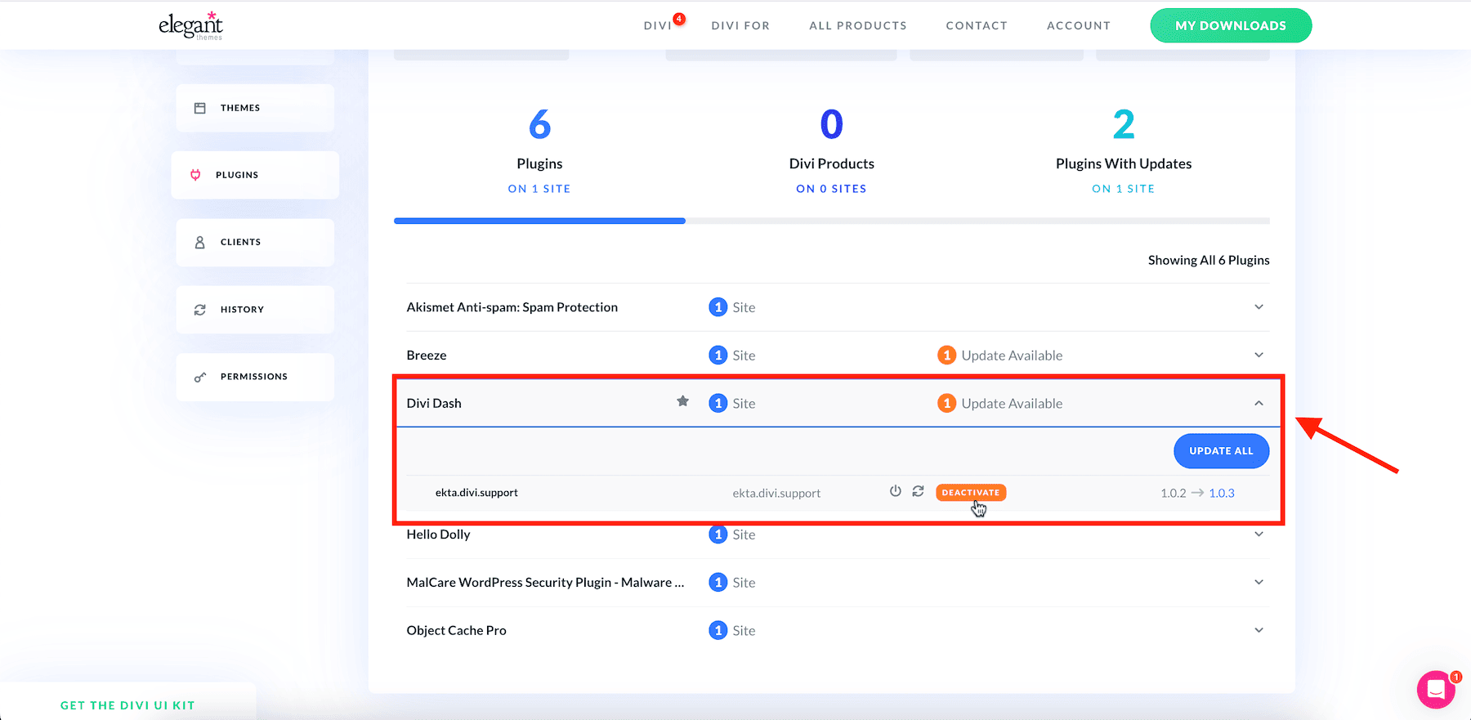
Task: Click the Elegant Themes logo
Action: click(190, 25)
